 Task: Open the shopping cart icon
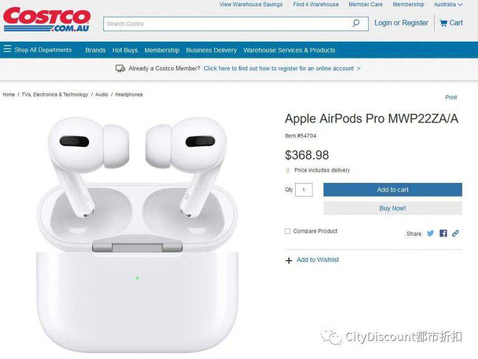coord(443,23)
